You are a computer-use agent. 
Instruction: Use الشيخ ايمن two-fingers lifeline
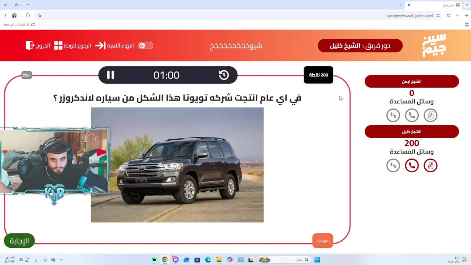430,116
